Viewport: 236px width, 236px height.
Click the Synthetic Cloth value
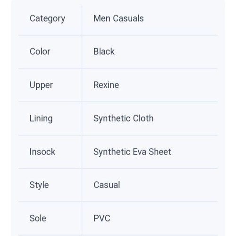point(124,118)
